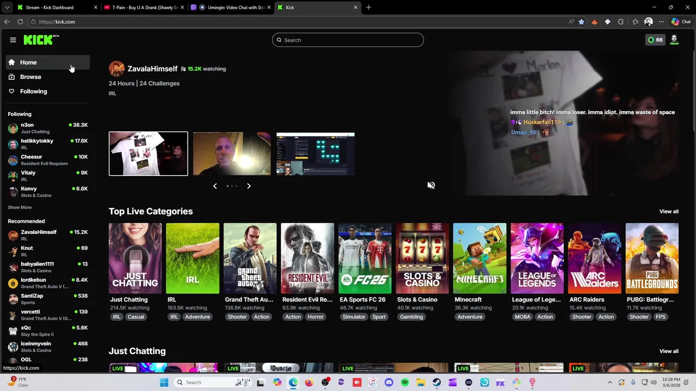Open Following in the sidebar
696x391 pixels.
point(48,91)
